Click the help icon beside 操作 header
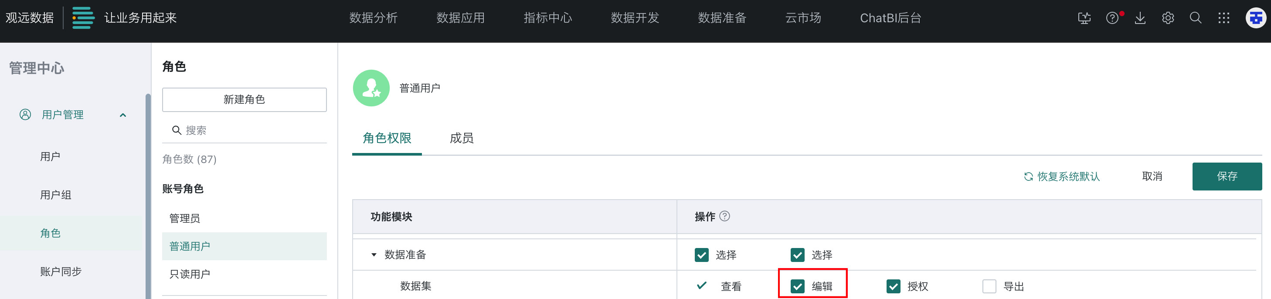The height and width of the screenshot is (299, 1271). tap(724, 216)
